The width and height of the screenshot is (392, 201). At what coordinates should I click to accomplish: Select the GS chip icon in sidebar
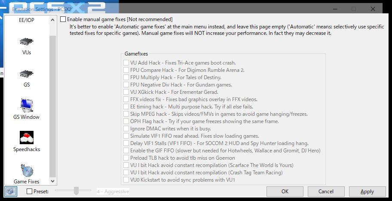click(27, 74)
